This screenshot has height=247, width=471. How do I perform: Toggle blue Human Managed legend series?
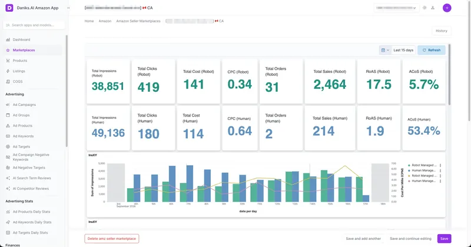coord(421,171)
